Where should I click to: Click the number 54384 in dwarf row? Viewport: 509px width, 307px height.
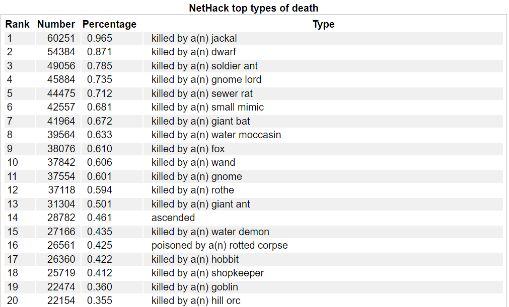[61, 52]
